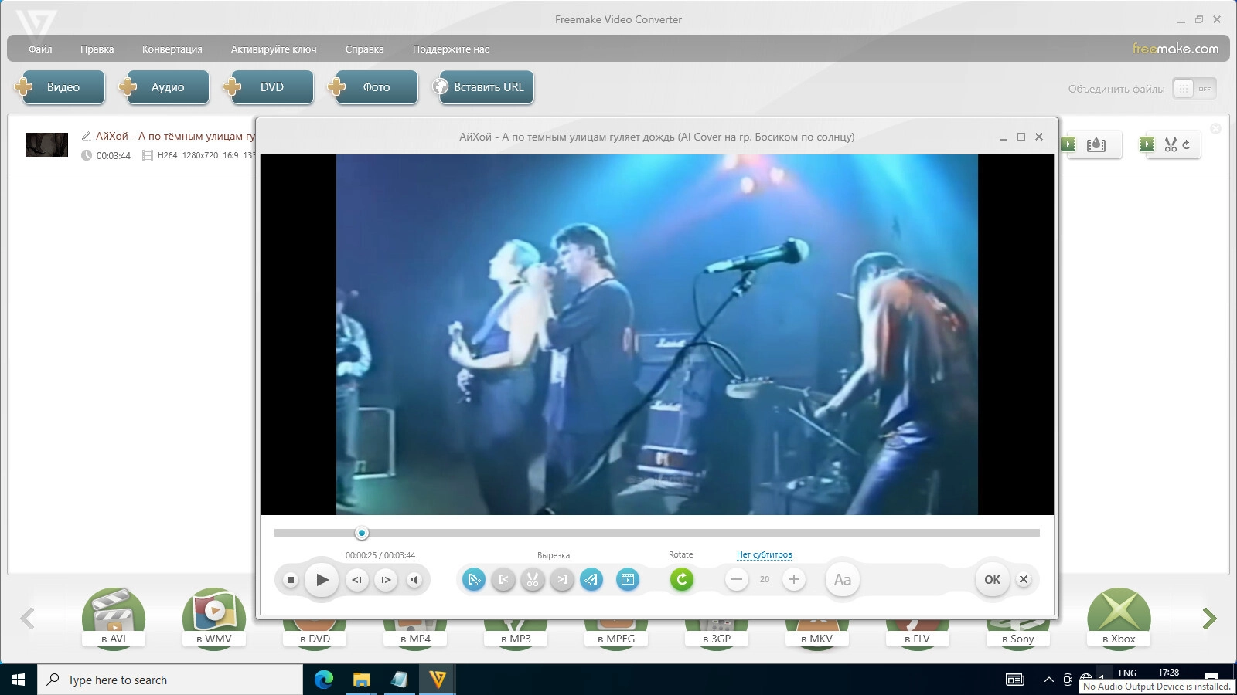Open the Справка menu
This screenshot has height=695, width=1237.
coord(364,49)
